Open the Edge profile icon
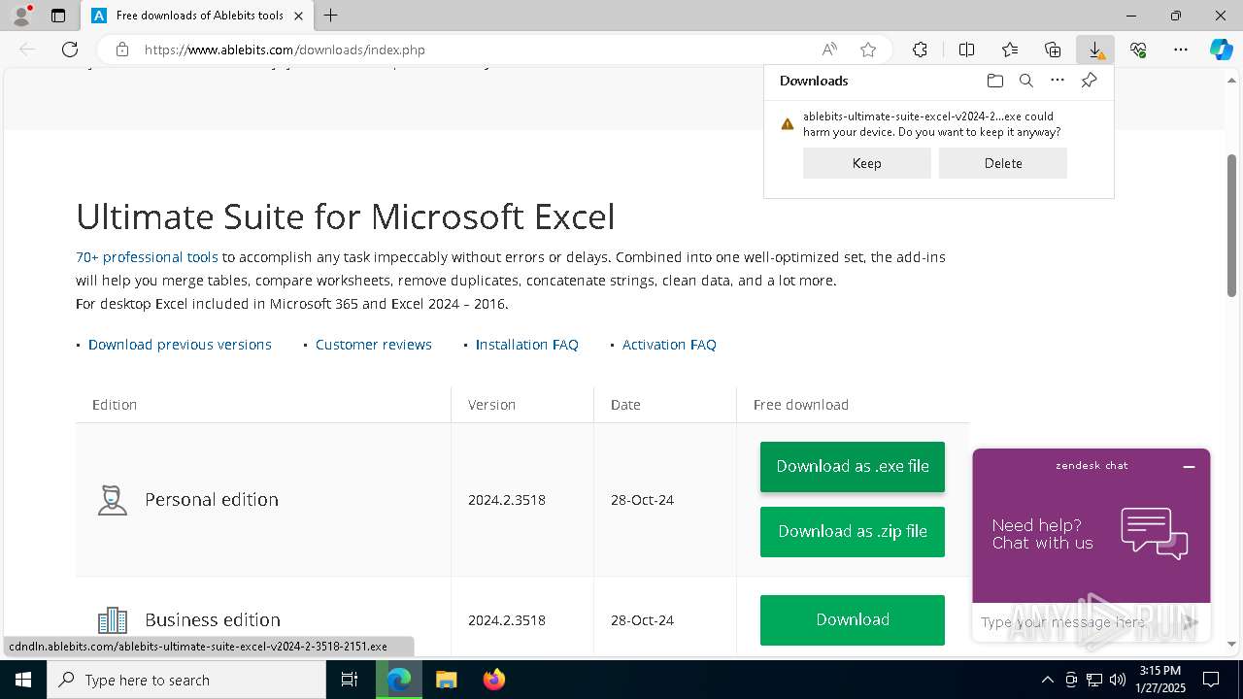The width and height of the screenshot is (1243, 699). (x=21, y=16)
